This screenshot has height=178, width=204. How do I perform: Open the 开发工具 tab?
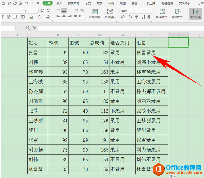click(149, 3)
